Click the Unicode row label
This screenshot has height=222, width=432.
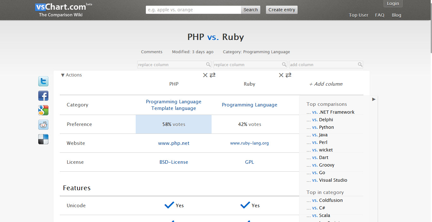tap(76, 206)
